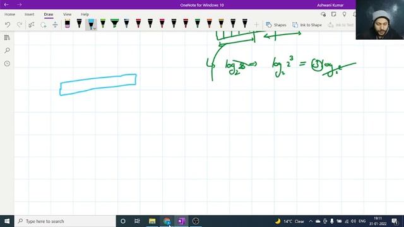This screenshot has height=227, width=404.
Task: Open File Explorer from the taskbar
Action: coord(152,221)
